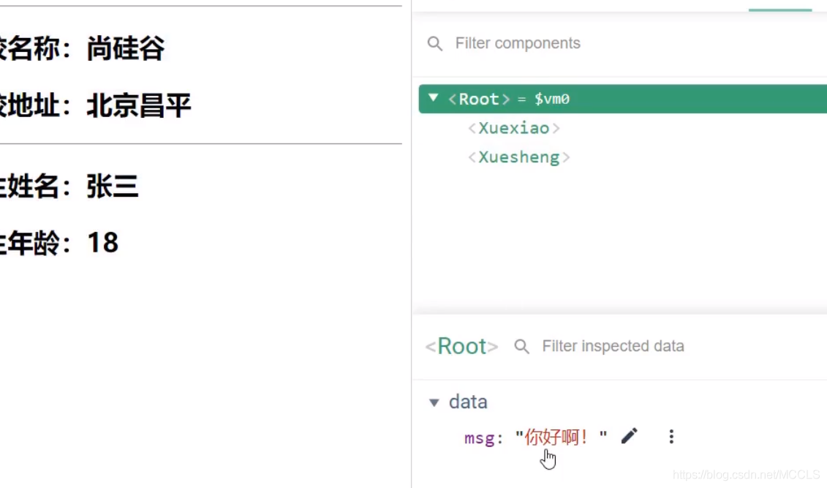Screen dimensions: 827x488
Task: Select the Xuesheng component in tree
Action: coord(518,157)
